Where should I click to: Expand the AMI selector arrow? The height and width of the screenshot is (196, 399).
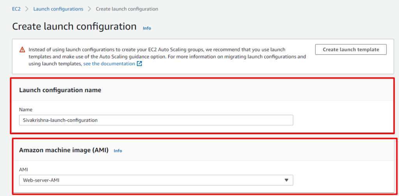286,180
